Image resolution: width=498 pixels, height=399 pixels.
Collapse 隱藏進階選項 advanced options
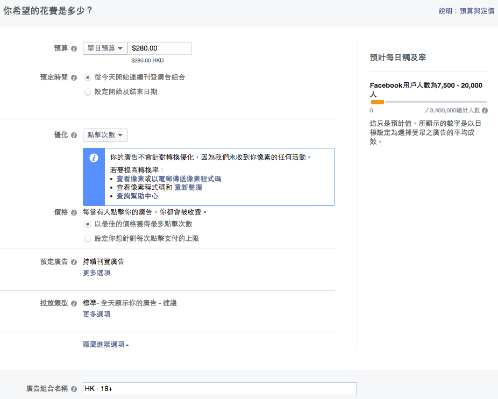tap(105, 344)
